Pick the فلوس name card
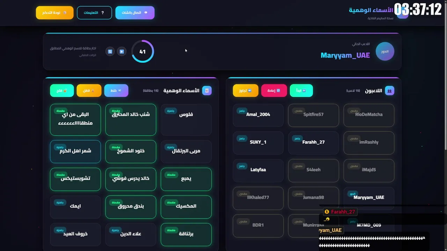This screenshot has width=447, height=251. pos(186,120)
